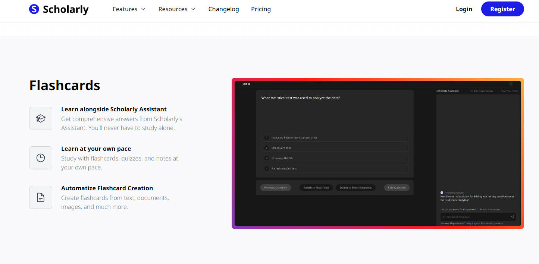Screen dimensions: 539x264
Task: Click the New Conversation plus icon
Action: (498, 91)
